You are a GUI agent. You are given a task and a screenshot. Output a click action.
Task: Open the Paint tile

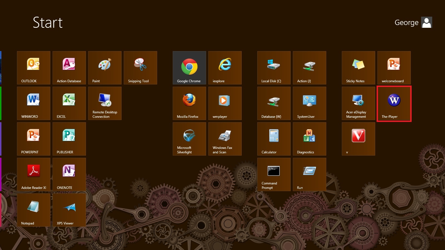pos(105,68)
